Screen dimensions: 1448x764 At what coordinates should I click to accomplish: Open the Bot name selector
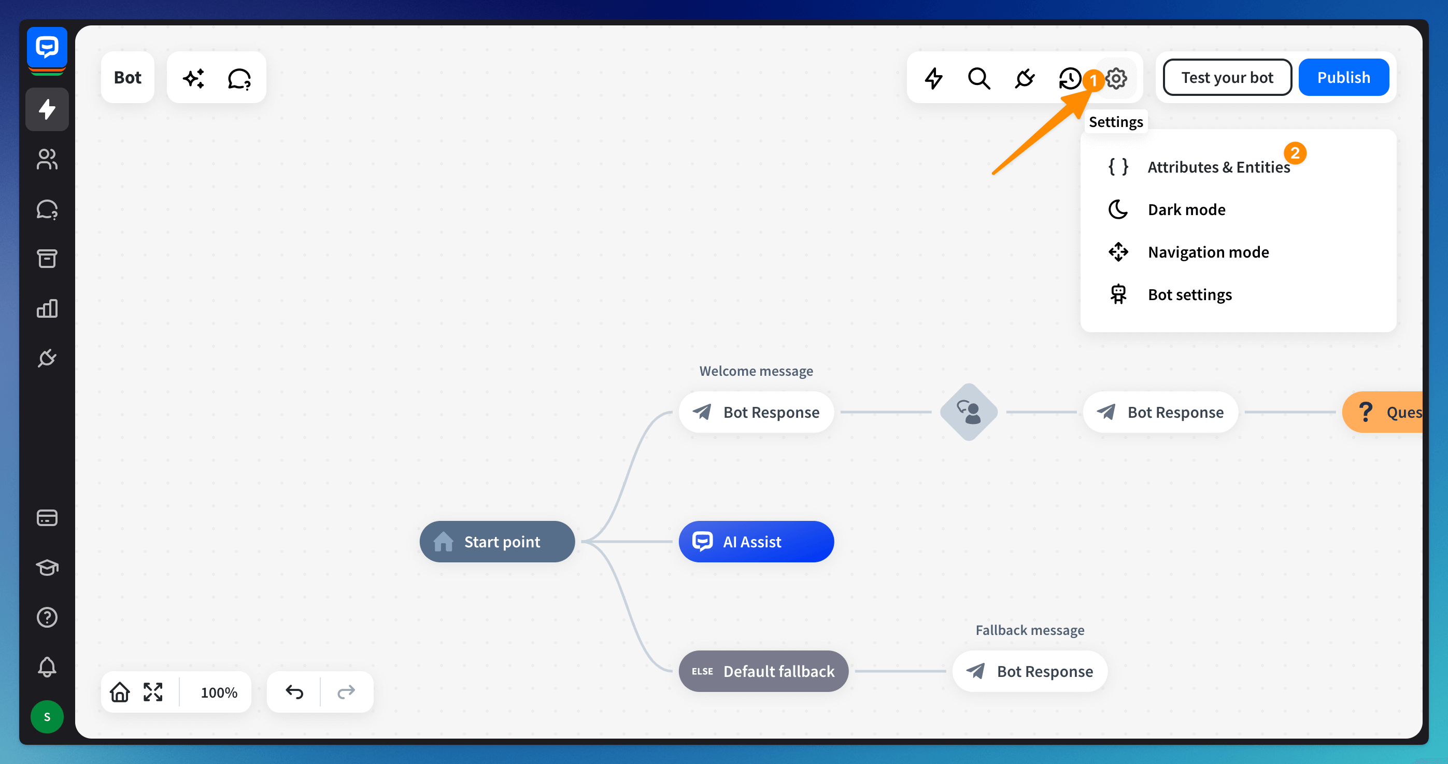(x=127, y=78)
